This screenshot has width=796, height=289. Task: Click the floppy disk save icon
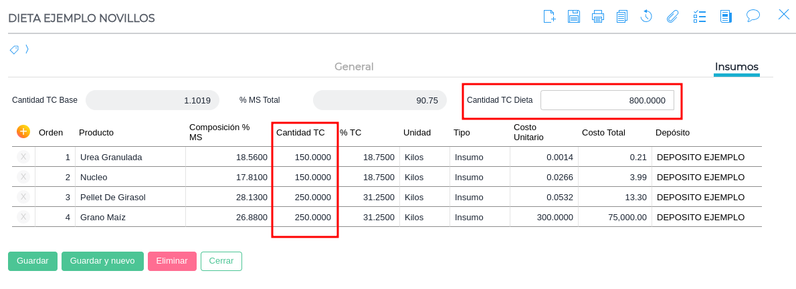coord(574,16)
